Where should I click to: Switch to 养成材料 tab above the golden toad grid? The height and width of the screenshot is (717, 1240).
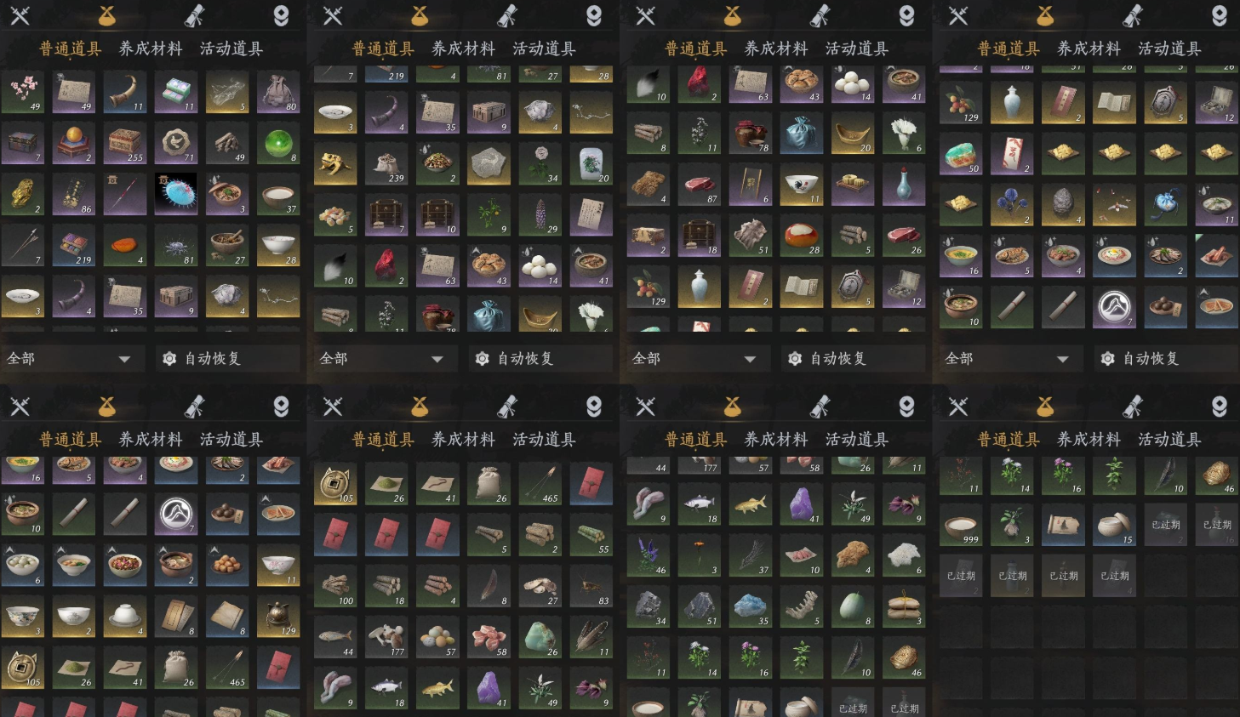pyautogui.click(x=464, y=48)
